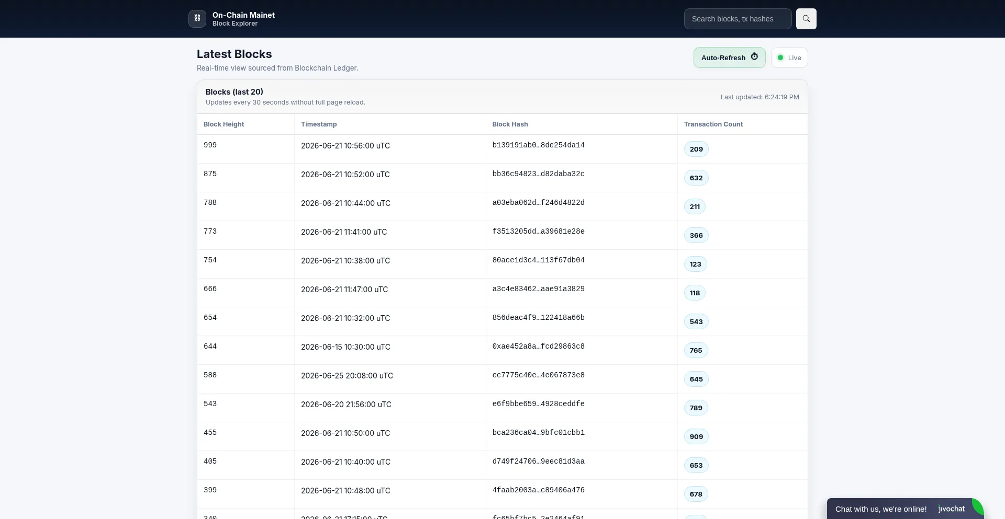Click the 909 transaction count badge

pos(696,436)
